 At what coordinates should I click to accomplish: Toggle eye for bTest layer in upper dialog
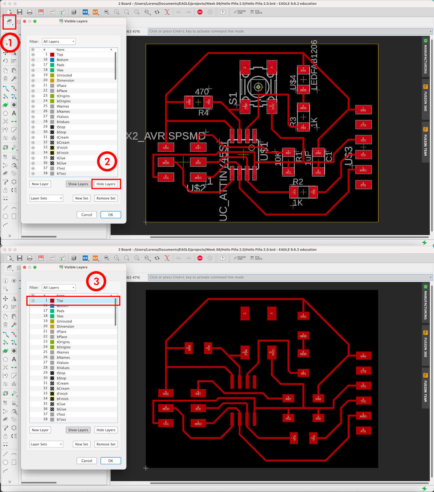[33, 173]
